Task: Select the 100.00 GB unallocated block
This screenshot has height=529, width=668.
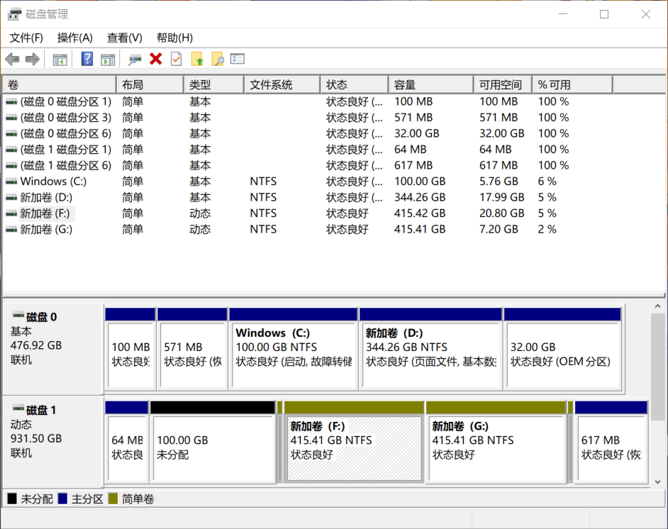Action: [213, 442]
